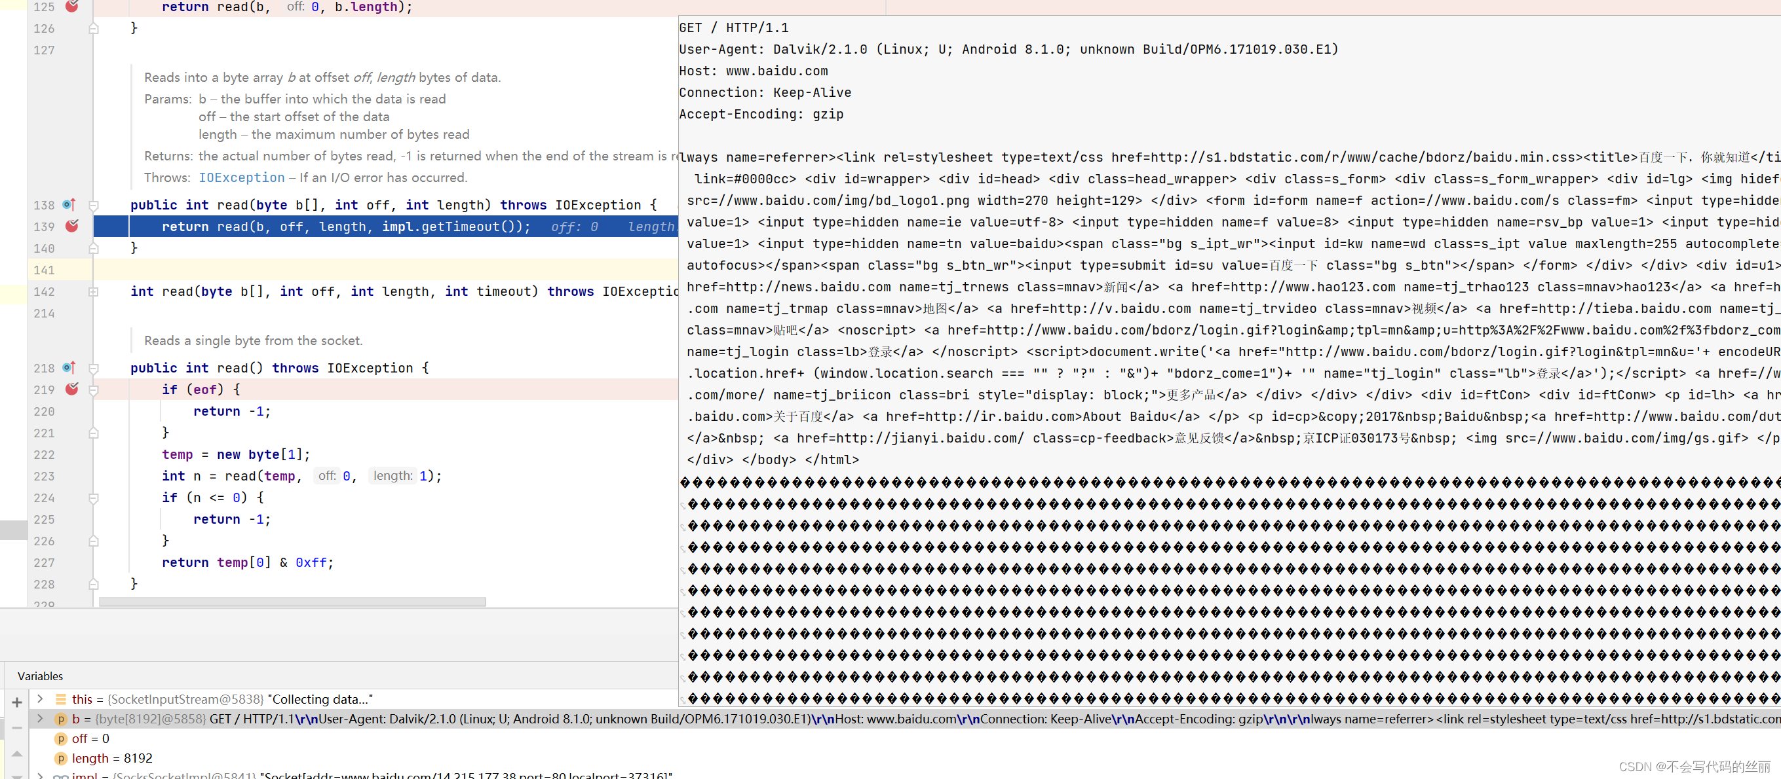Screen dimensions: 1781x779
Task: Click 'return temp[0] & 0xff;' code line
Action: click(248, 563)
